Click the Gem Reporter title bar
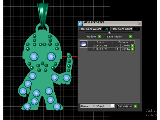 (110, 23)
